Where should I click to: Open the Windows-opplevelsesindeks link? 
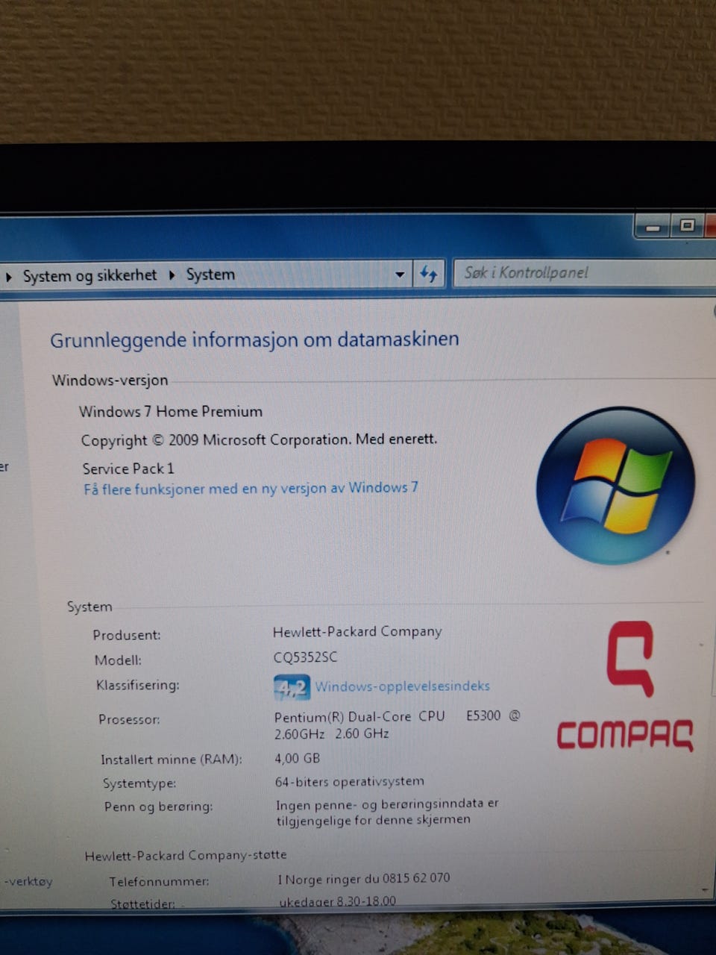tap(402, 686)
